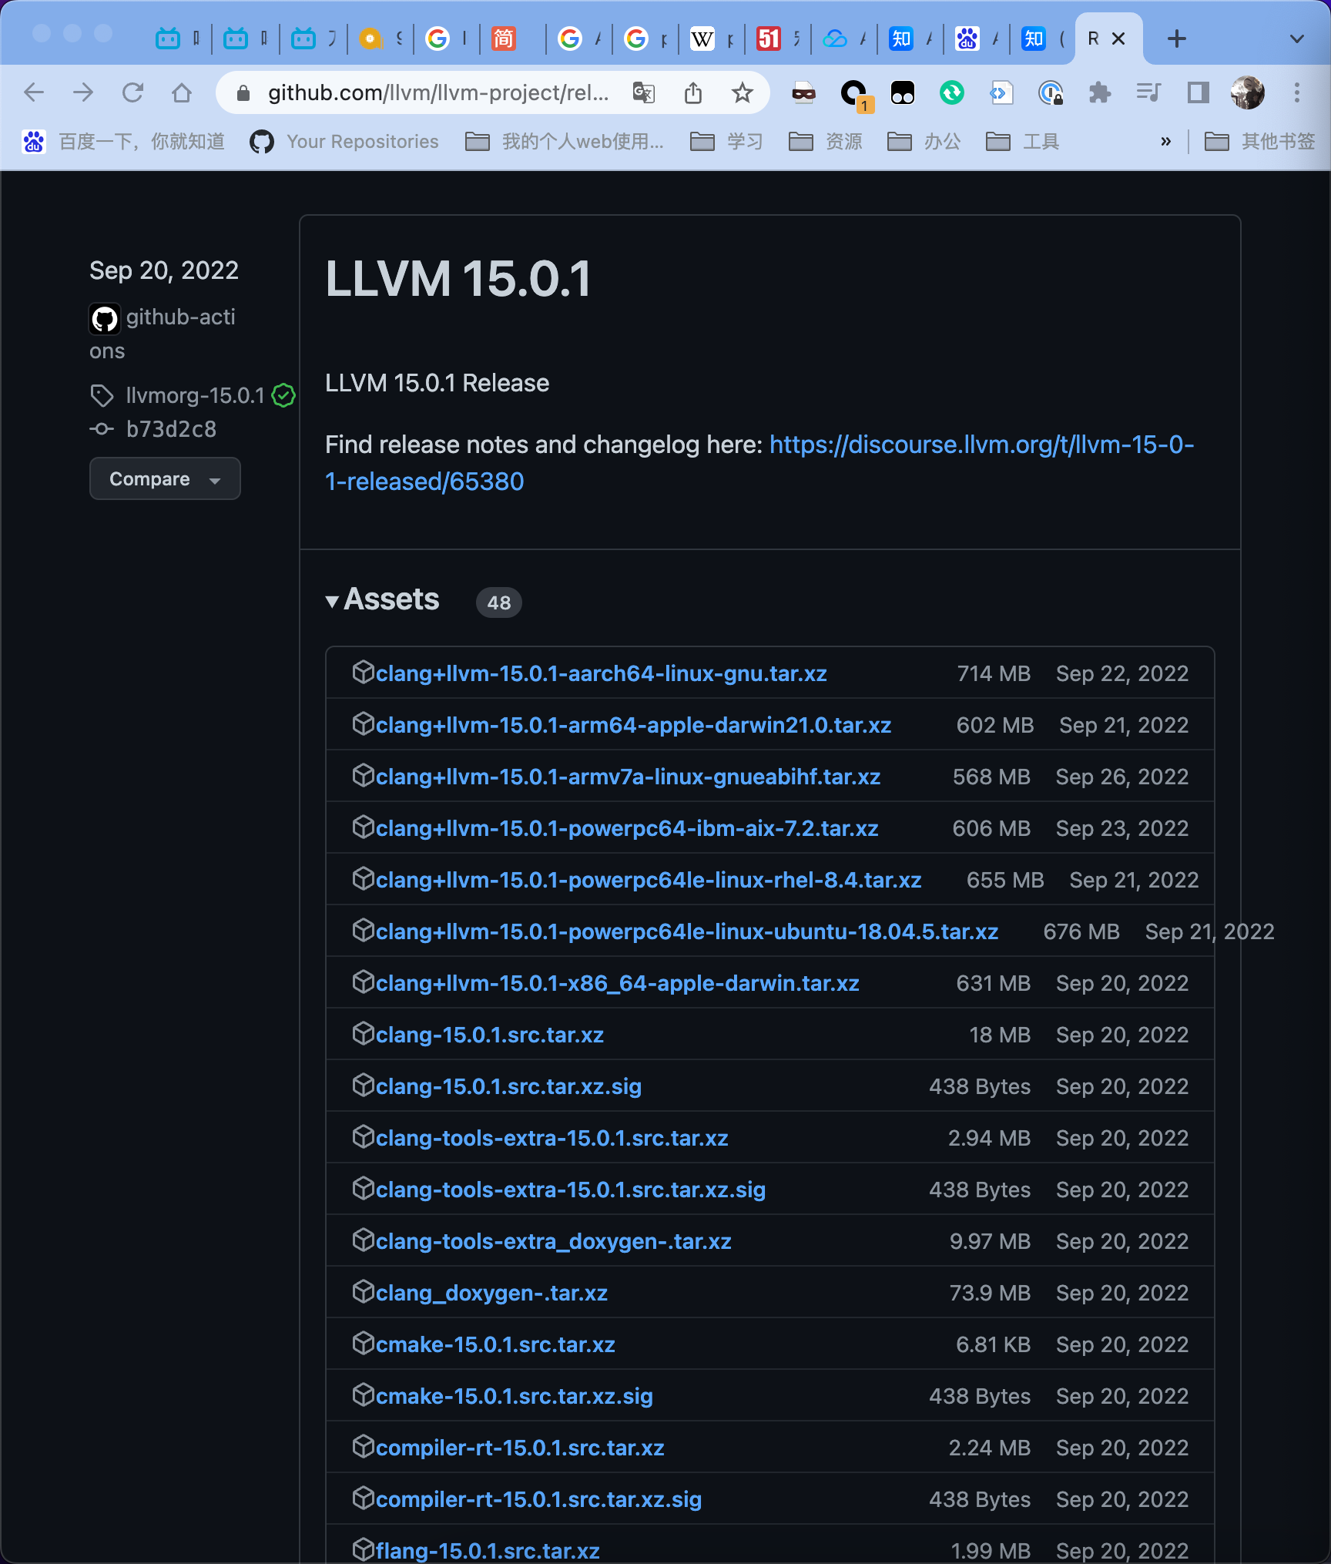1331x1564 pixels.
Task: Click the share icon in the address bar
Action: [693, 92]
